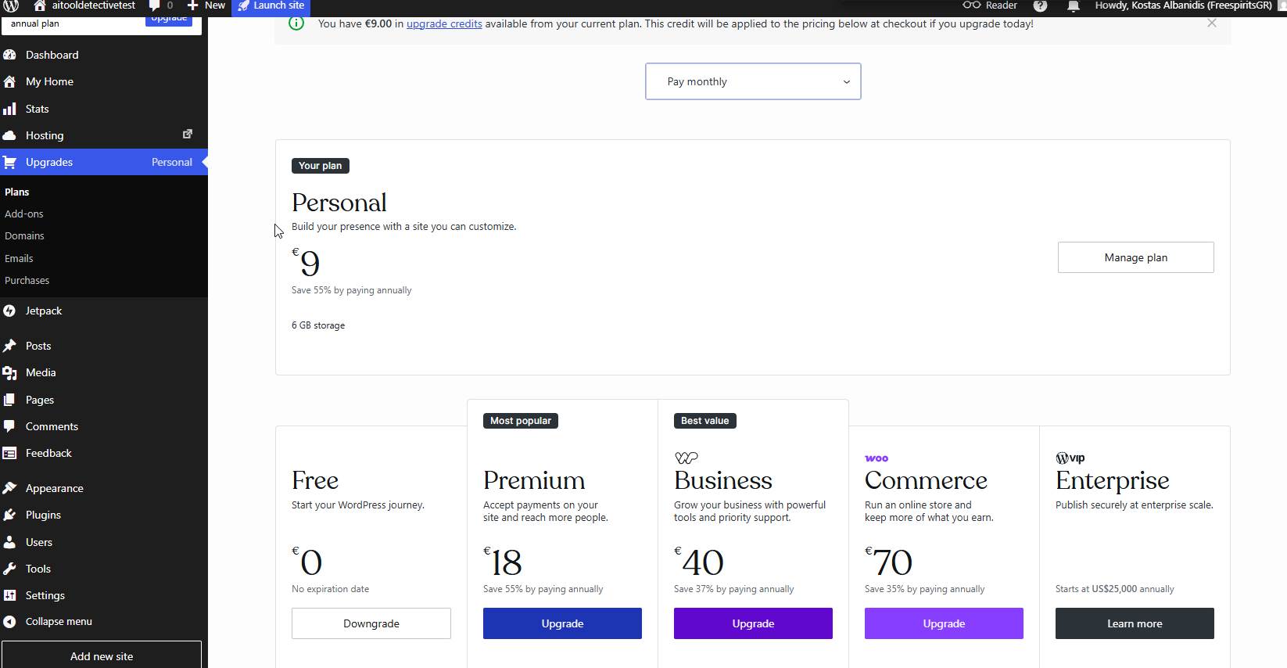Viewport: 1287px width, 668px height.
Task: Dismiss the upgrade credits notice
Action: pos(1212,23)
